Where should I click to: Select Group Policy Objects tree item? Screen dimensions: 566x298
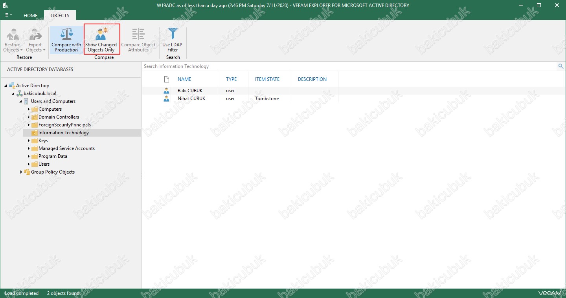coord(53,172)
